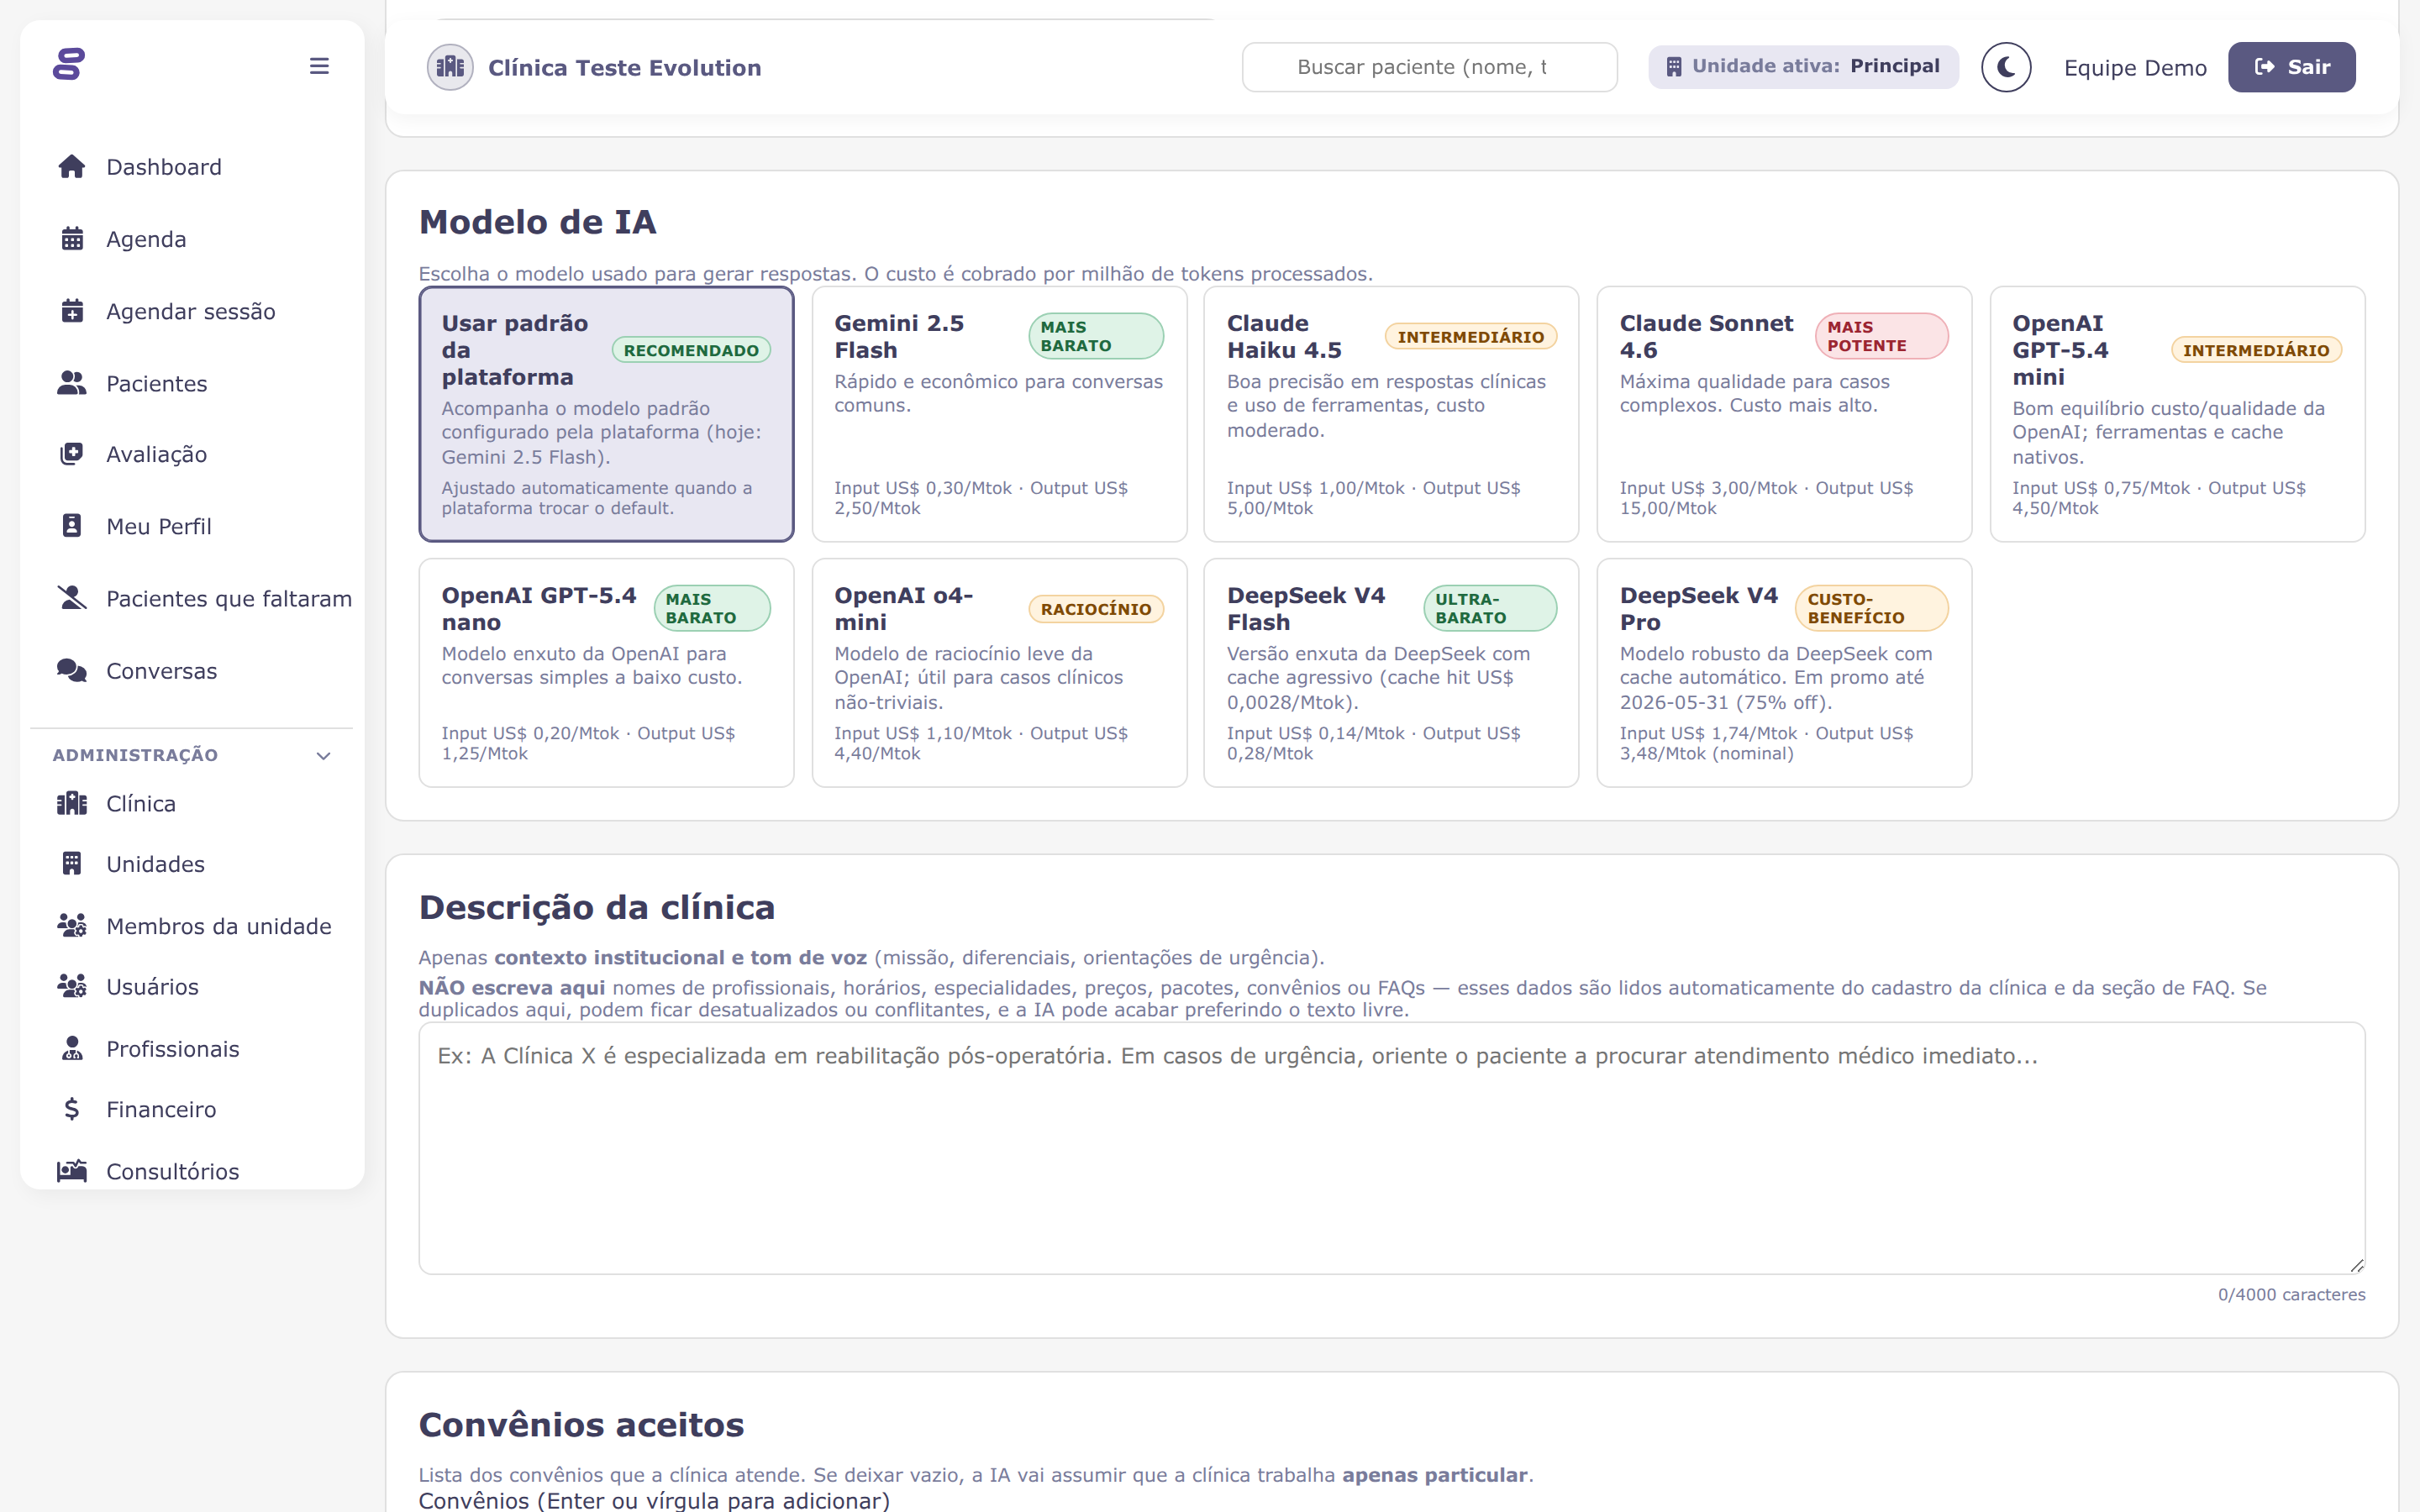Click the Convênios aceitos heading
The image size is (2420, 1512).
tap(581, 1424)
